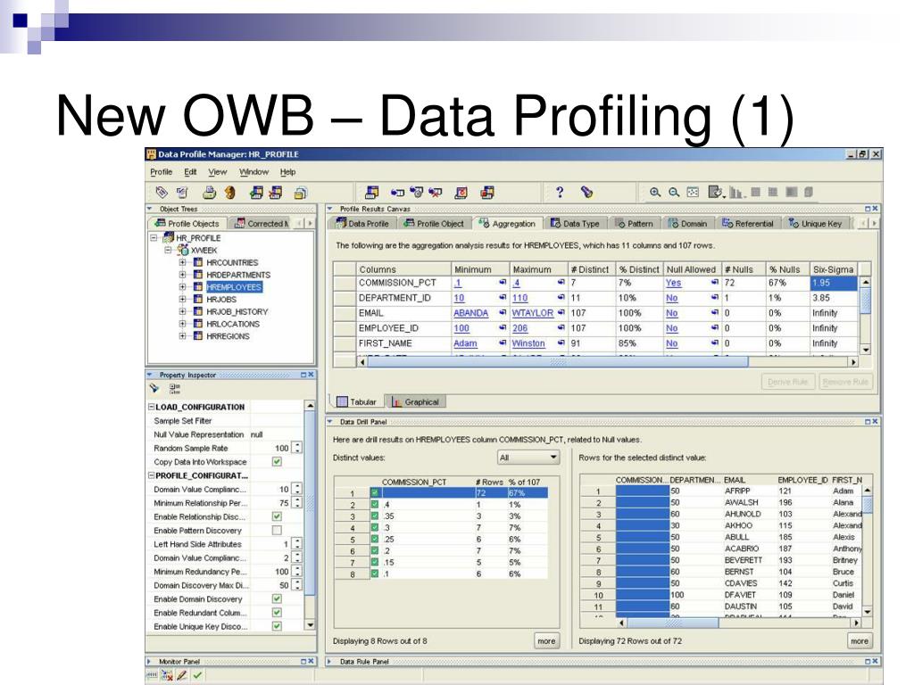Viewport: 914px width, 685px height.
Task: Open the Window menu
Action: click(x=253, y=172)
